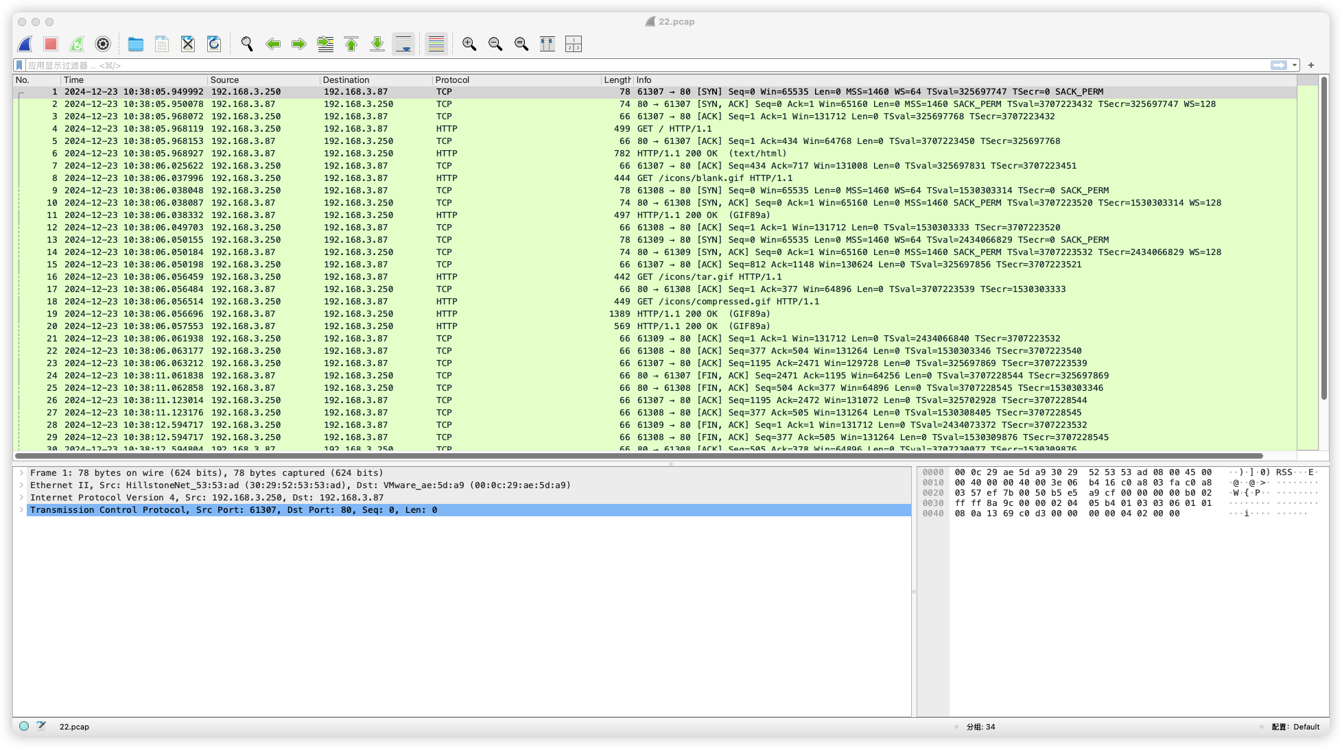
Task: Select packet 4 GET / HTTP/1.1
Action: point(655,128)
